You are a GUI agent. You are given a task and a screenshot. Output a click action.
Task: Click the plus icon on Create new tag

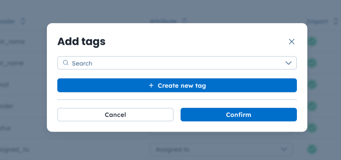[x=151, y=85]
